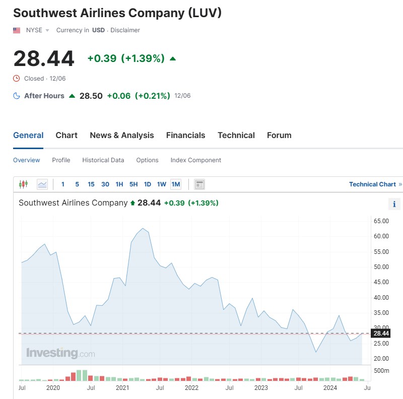Click the US flag icon
This screenshot has width=403, height=399.
(17, 30)
